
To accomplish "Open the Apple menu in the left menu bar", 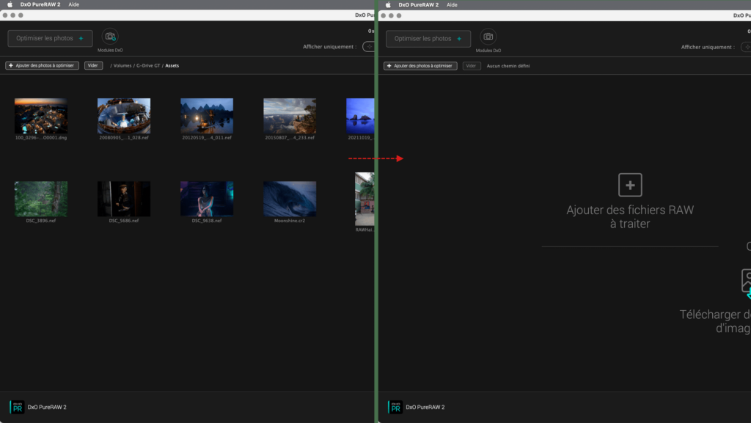I will click(10, 4).
